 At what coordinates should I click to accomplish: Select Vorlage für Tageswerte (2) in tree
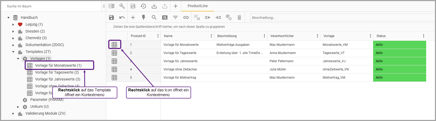(x=57, y=72)
